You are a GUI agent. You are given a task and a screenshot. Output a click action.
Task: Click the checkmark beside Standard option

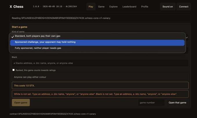12,37
